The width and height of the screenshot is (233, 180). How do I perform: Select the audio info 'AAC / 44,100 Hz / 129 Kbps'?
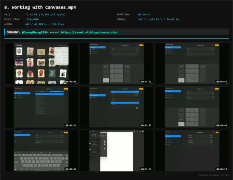click(44, 24)
